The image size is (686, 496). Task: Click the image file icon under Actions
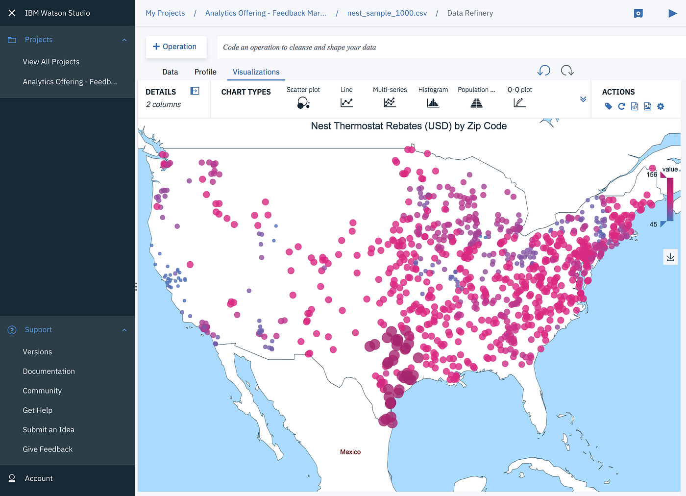click(x=647, y=106)
